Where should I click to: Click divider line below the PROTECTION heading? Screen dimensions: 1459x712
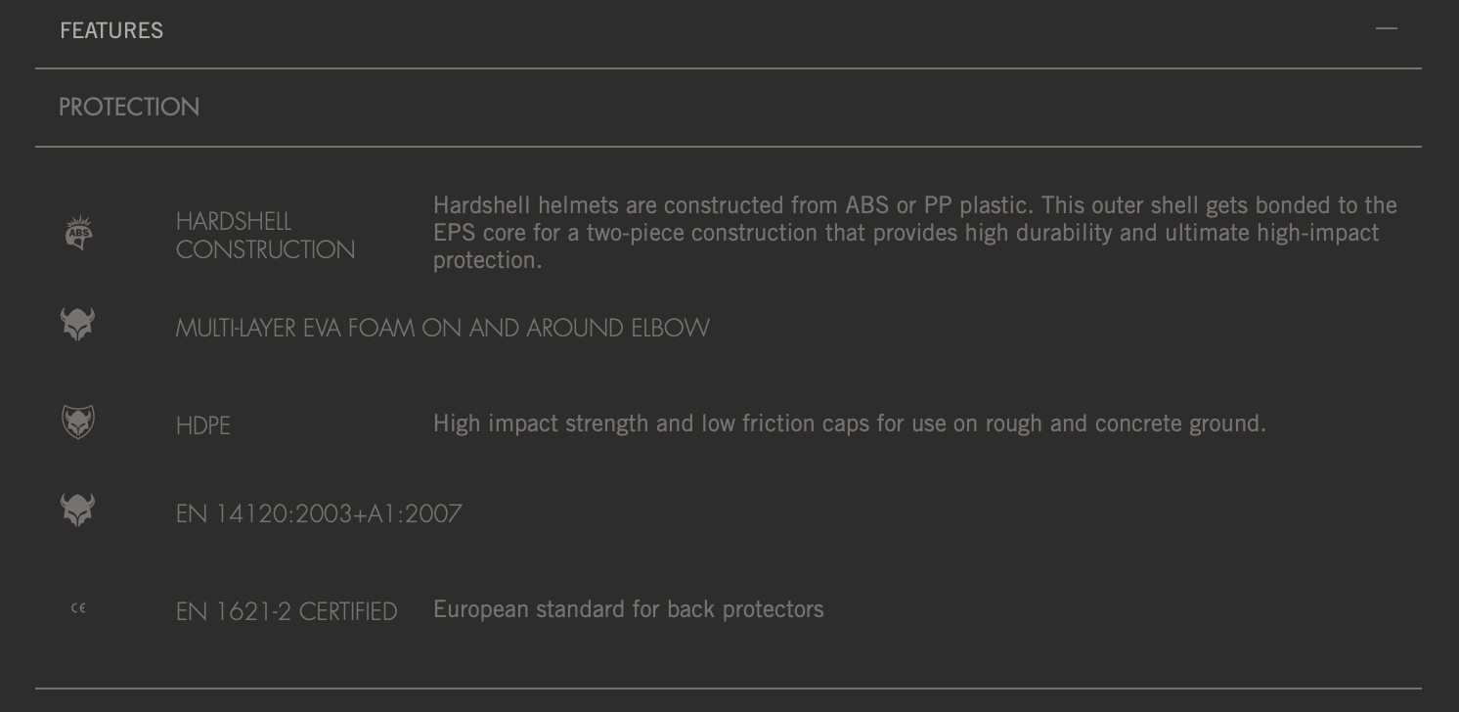click(x=729, y=147)
